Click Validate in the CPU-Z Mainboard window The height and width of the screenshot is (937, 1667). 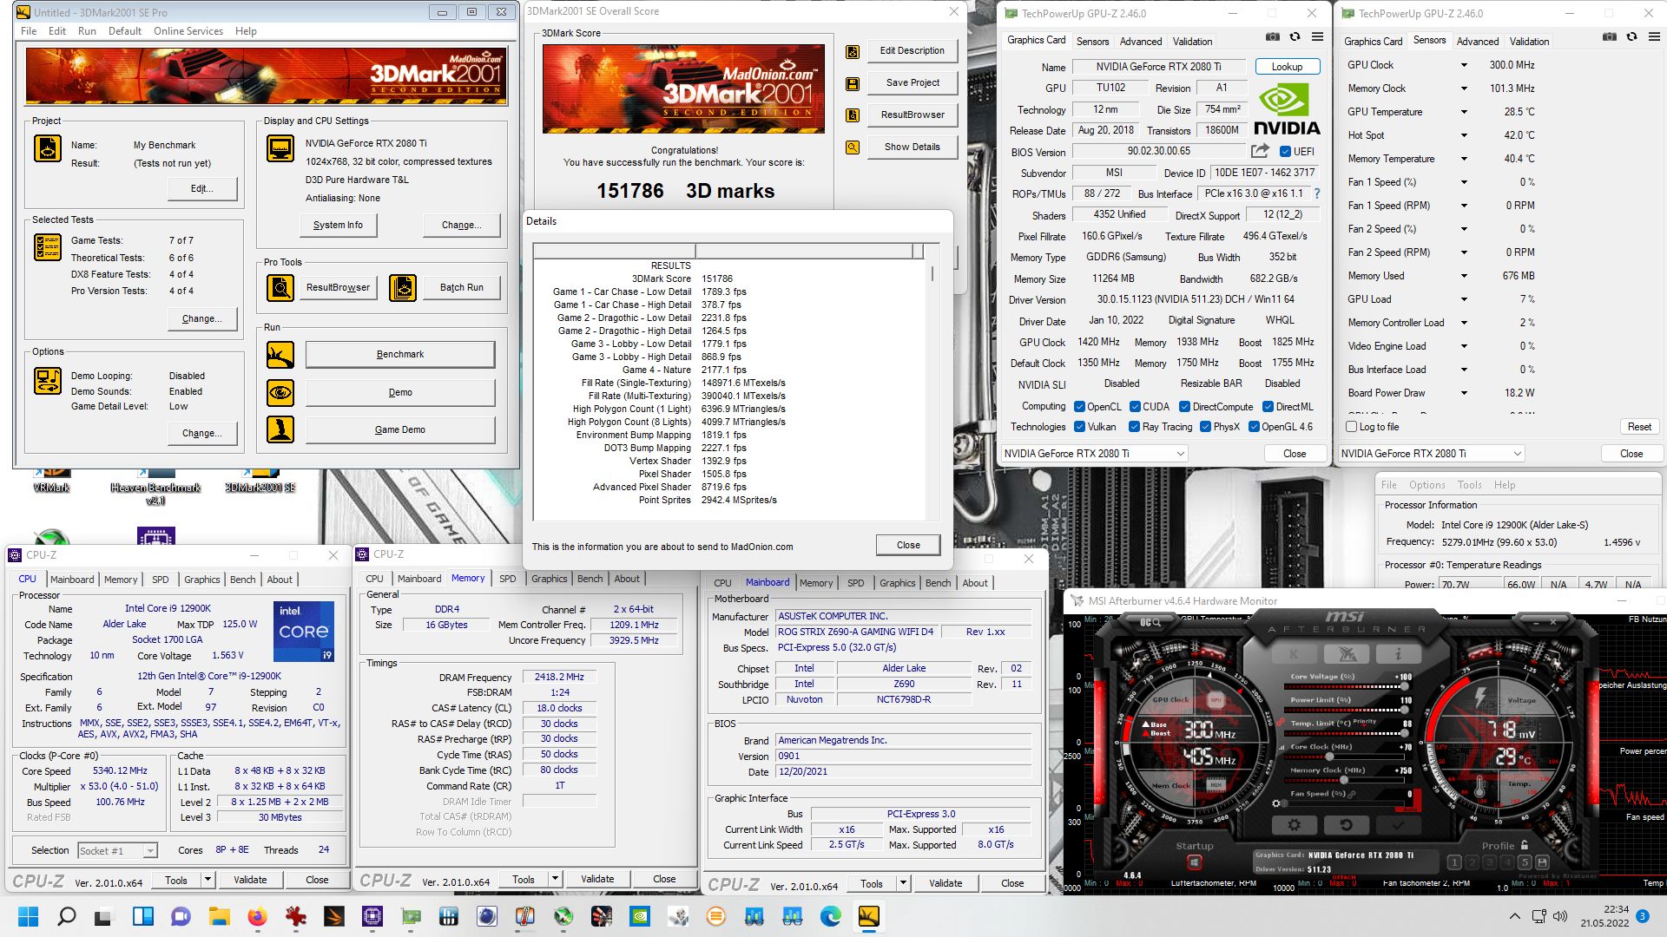click(946, 883)
